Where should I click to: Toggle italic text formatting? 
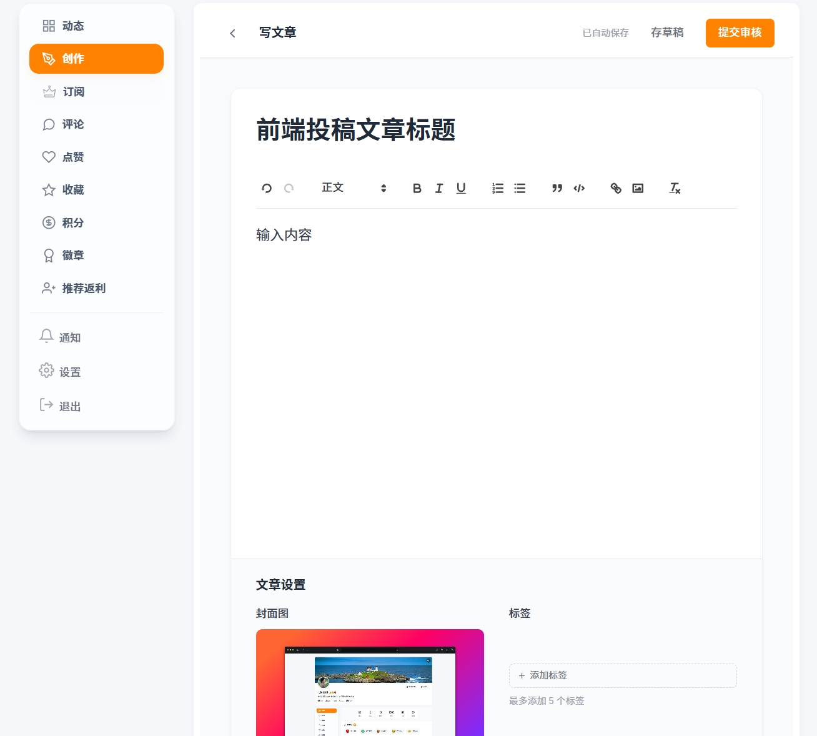click(x=439, y=188)
